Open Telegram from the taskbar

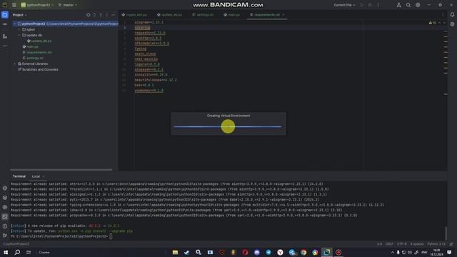268,252
